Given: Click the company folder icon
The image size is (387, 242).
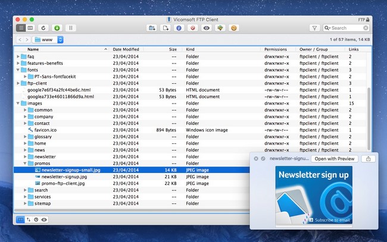Looking at the screenshot, I should 30,117.
